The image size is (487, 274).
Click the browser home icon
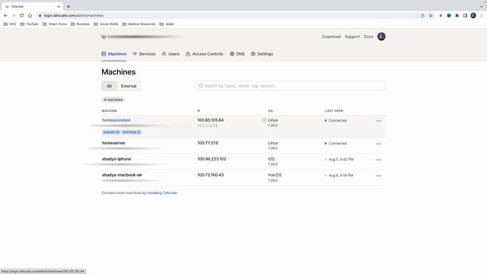click(x=30, y=15)
